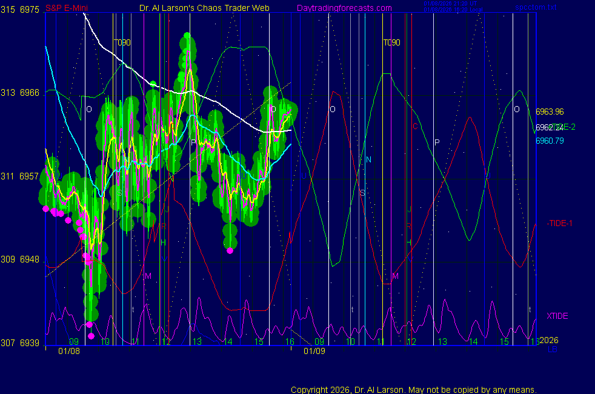This screenshot has height=394, width=595.
Task: Click the white S marker letter
Action: 362,193
